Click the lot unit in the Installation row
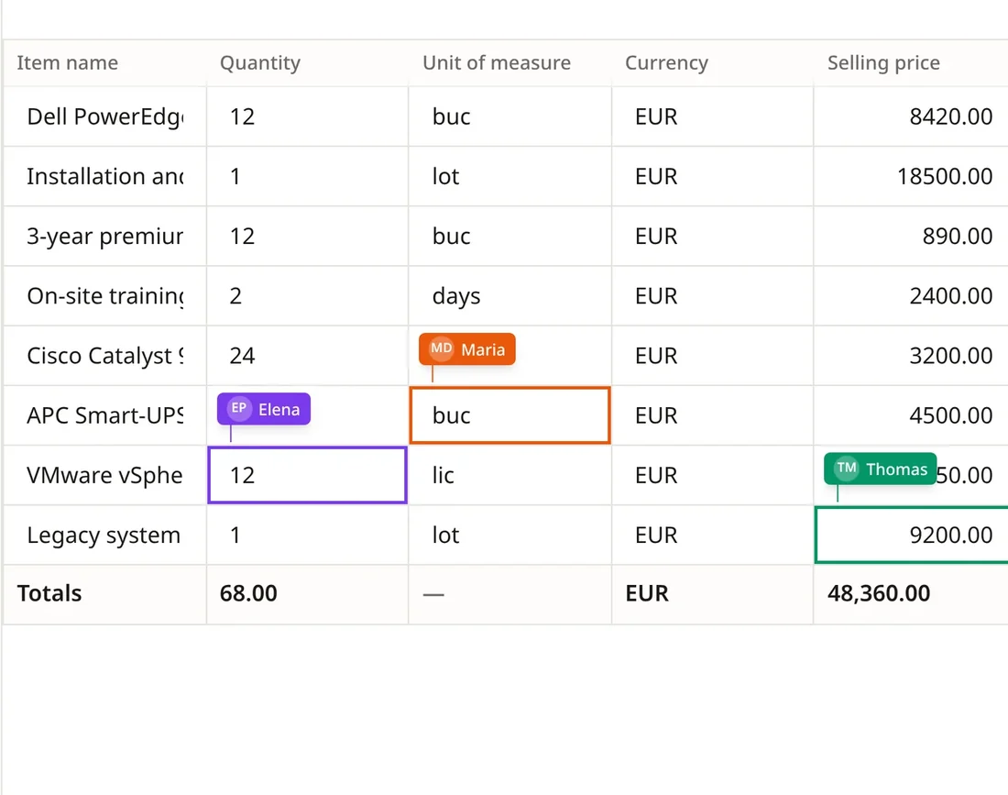This screenshot has height=795, width=1008. 509,176
